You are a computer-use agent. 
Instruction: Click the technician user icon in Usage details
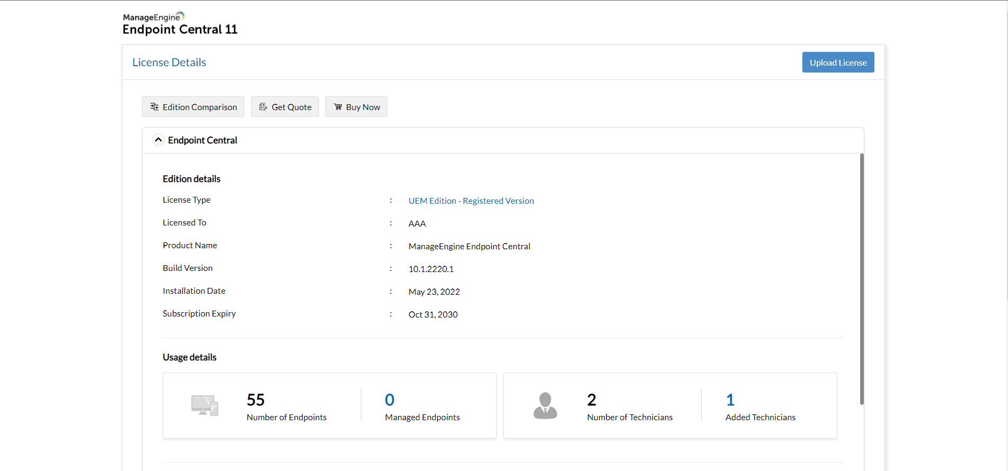(x=545, y=405)
